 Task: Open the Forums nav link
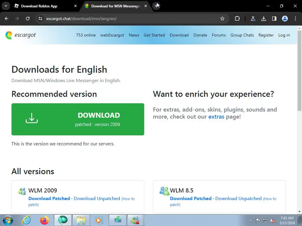tap(219, 35)
